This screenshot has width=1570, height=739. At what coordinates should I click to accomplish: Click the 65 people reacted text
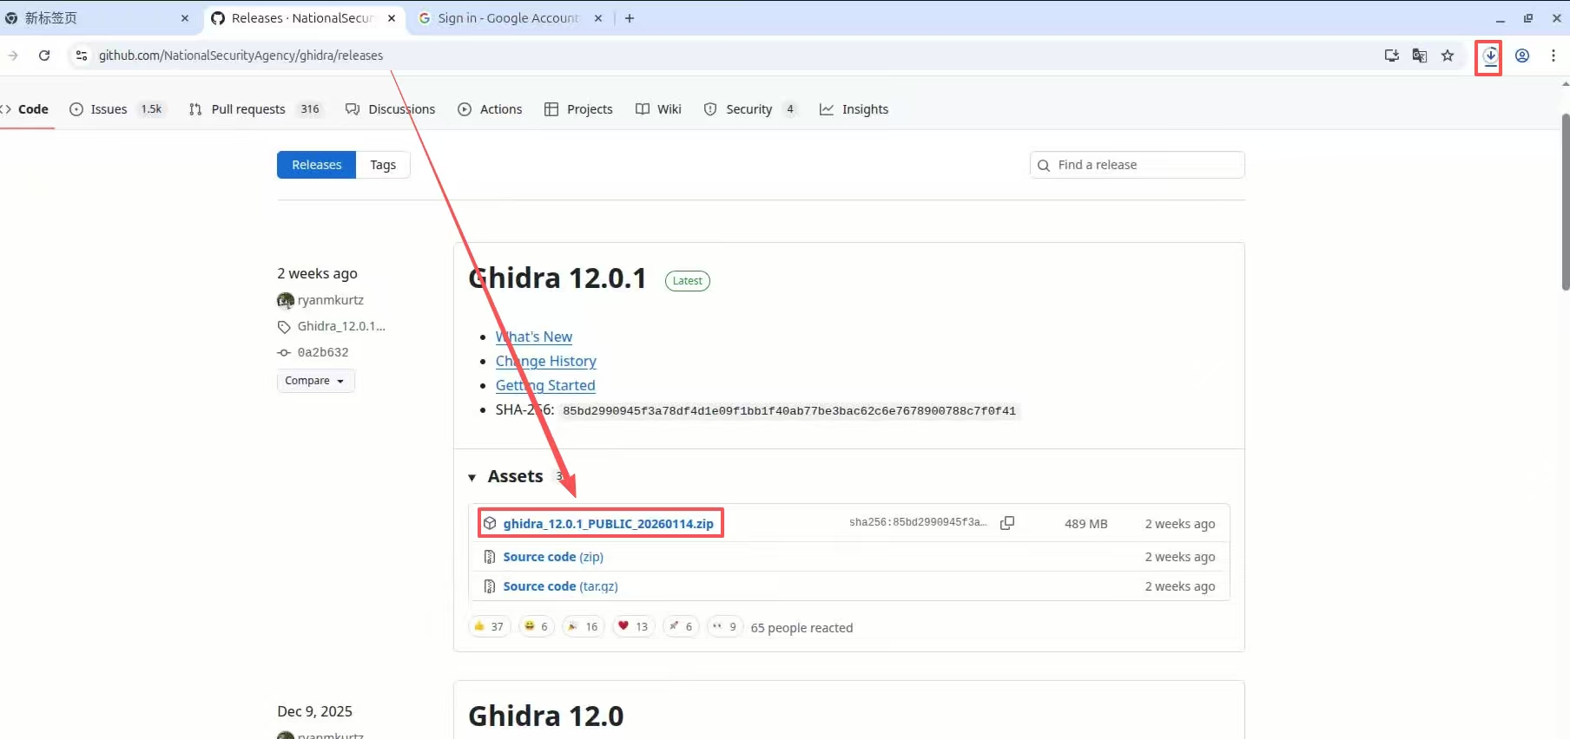801,628
